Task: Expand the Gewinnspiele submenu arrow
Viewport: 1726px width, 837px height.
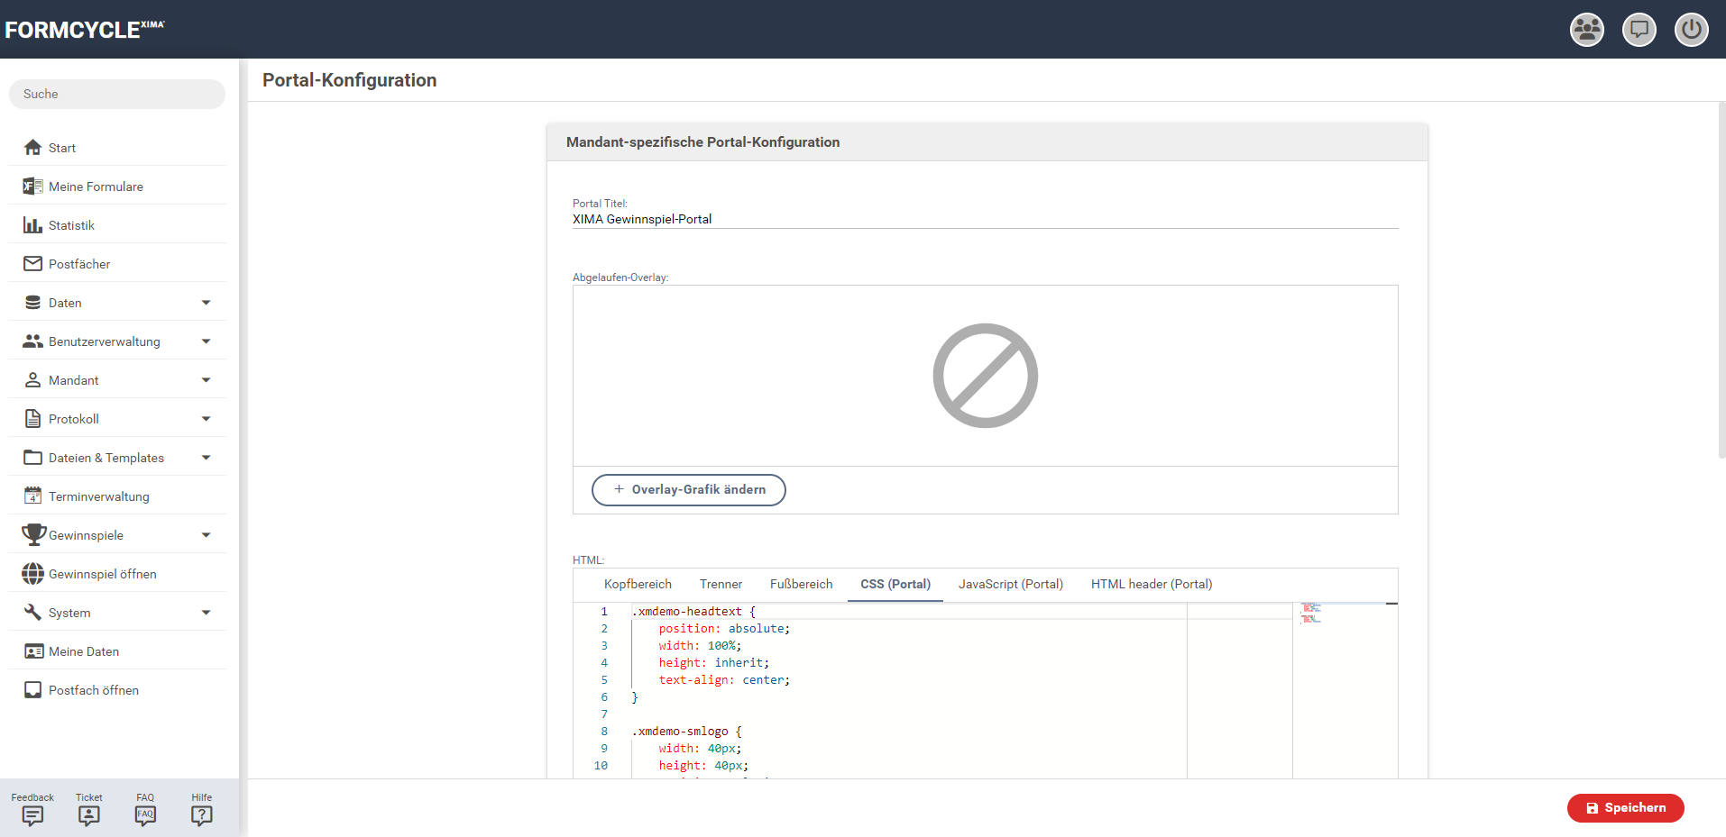Action: tap(206, 535)
